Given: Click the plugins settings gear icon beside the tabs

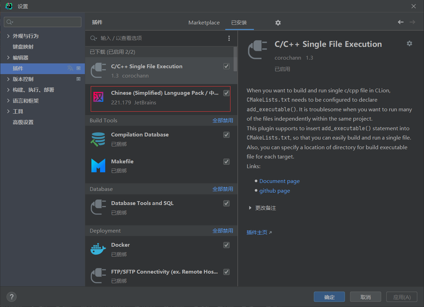Looking at the screenshot, I should click(x=278, y=23).
